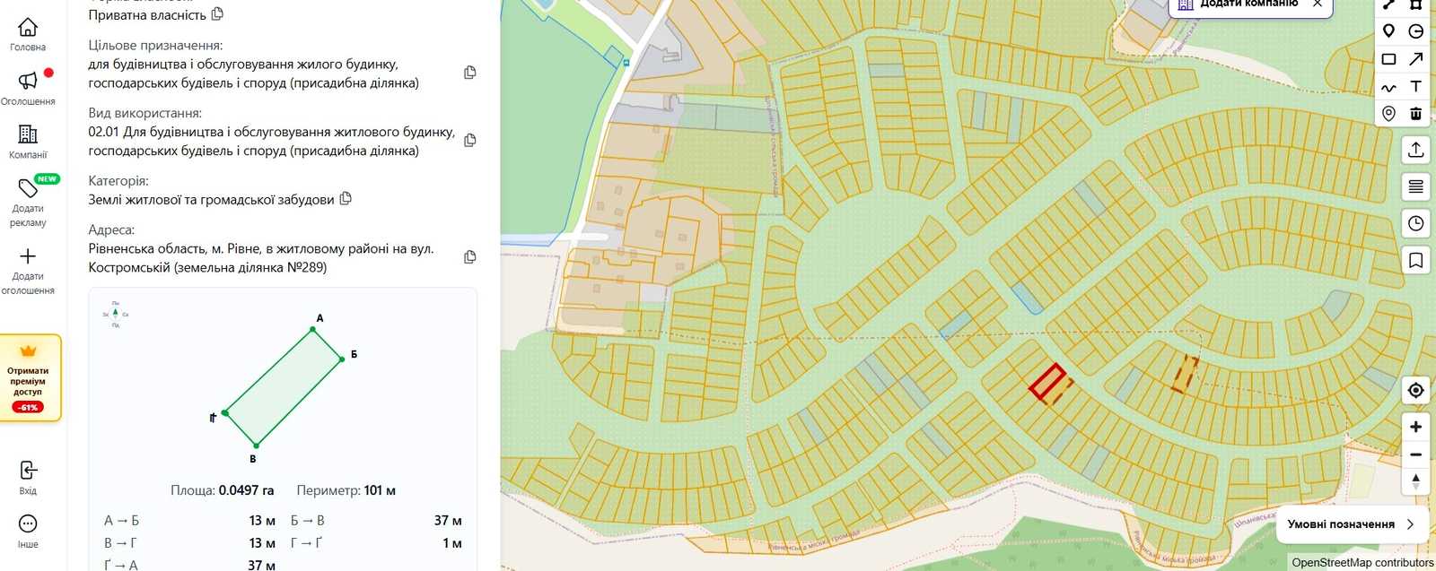Select the freehand curve drawing tool
Image resolution: width=1436 pixels, height=571 pixels.
(1388, 87)
